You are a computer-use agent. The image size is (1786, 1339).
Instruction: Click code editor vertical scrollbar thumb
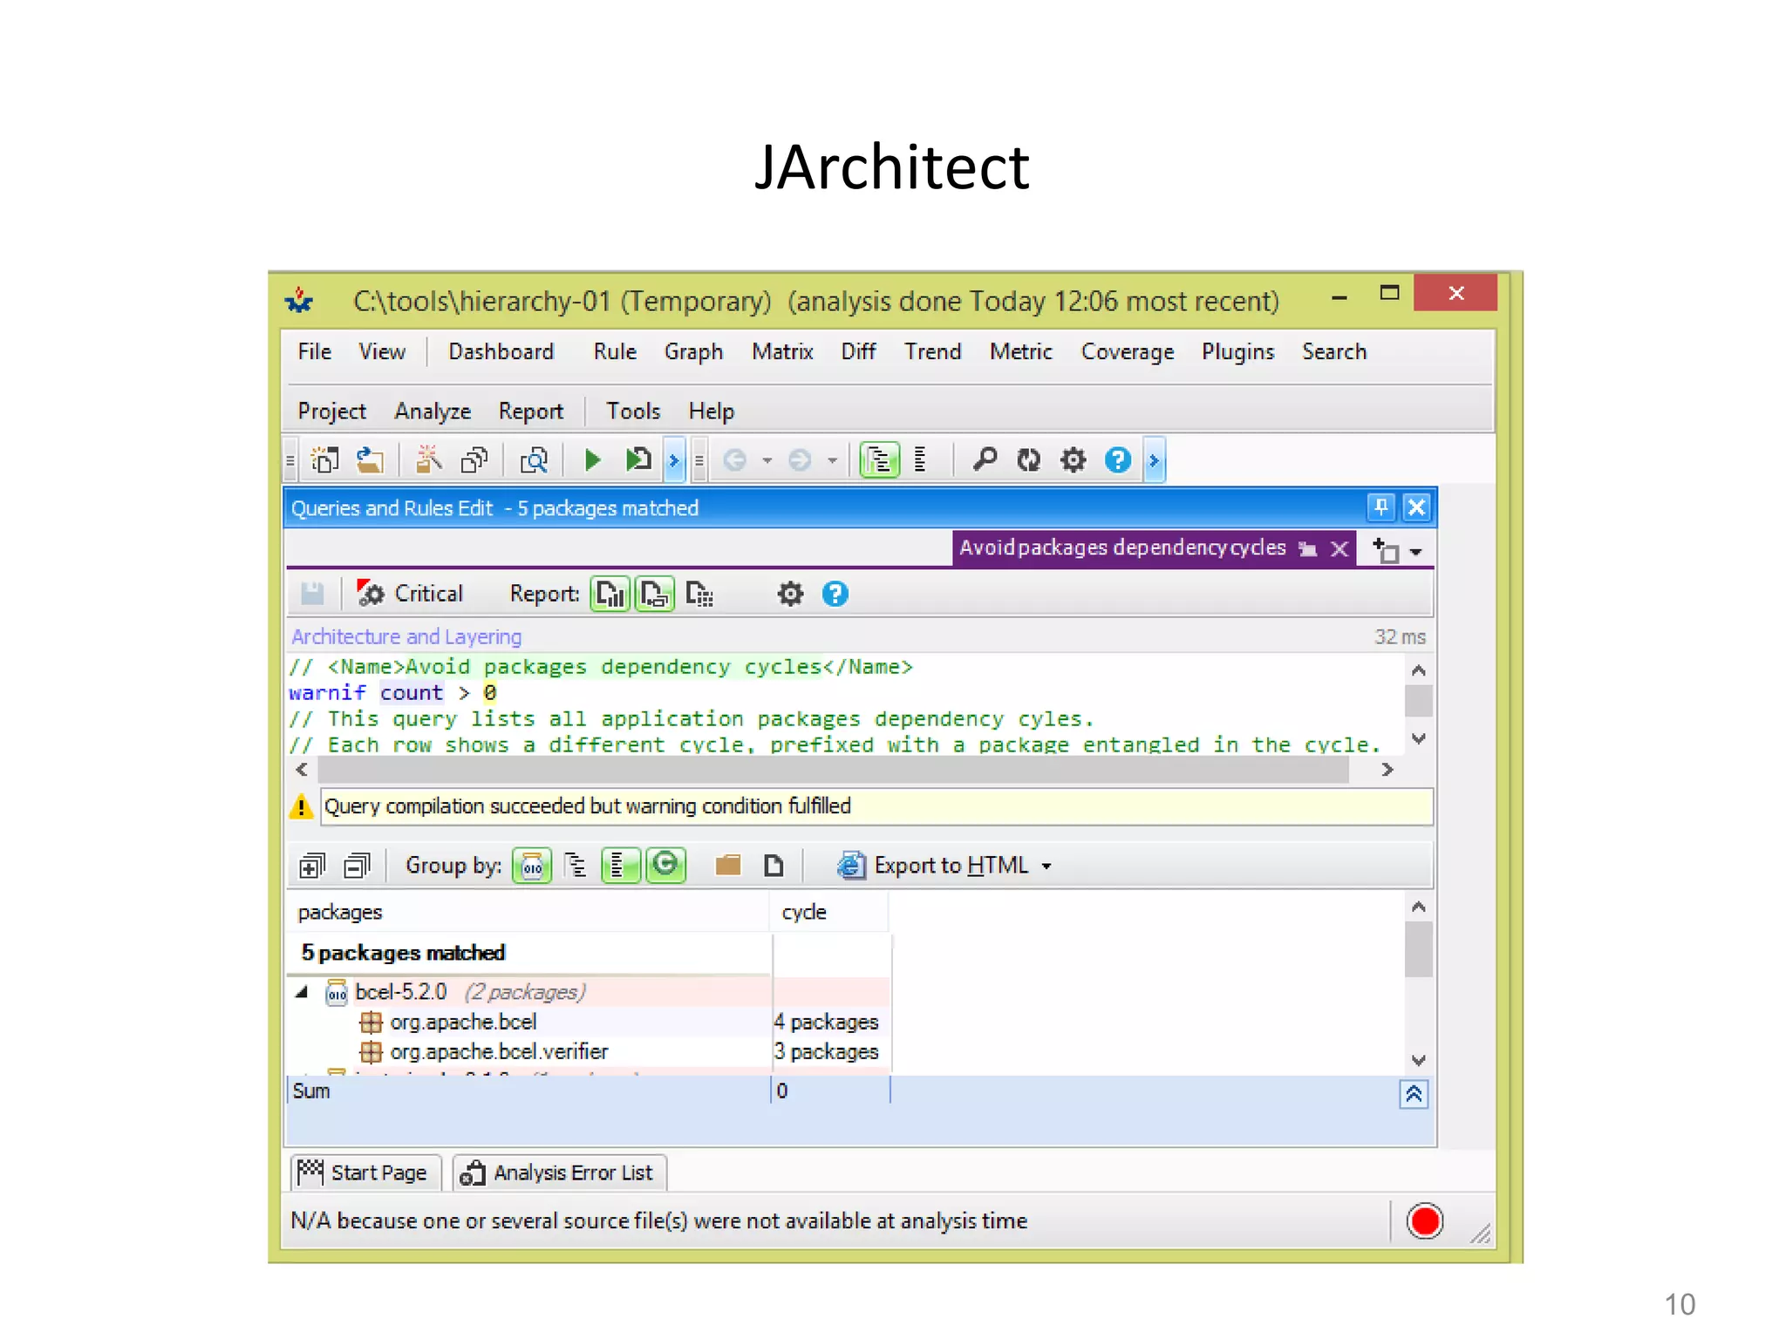pyautogui.click(x=1418, y=700)
